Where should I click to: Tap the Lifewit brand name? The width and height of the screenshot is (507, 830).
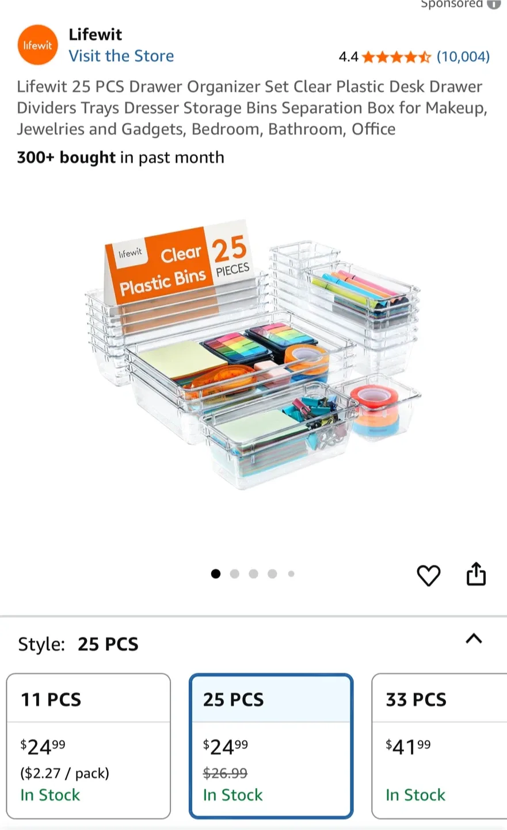[96, 35]
